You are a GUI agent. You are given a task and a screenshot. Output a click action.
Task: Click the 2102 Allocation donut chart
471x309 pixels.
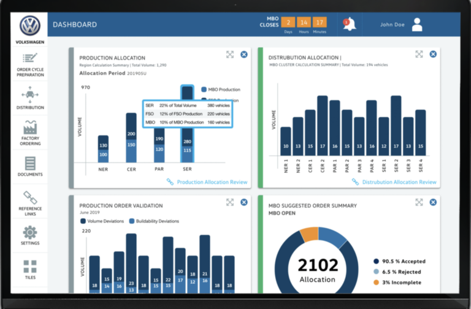point(317,270)
